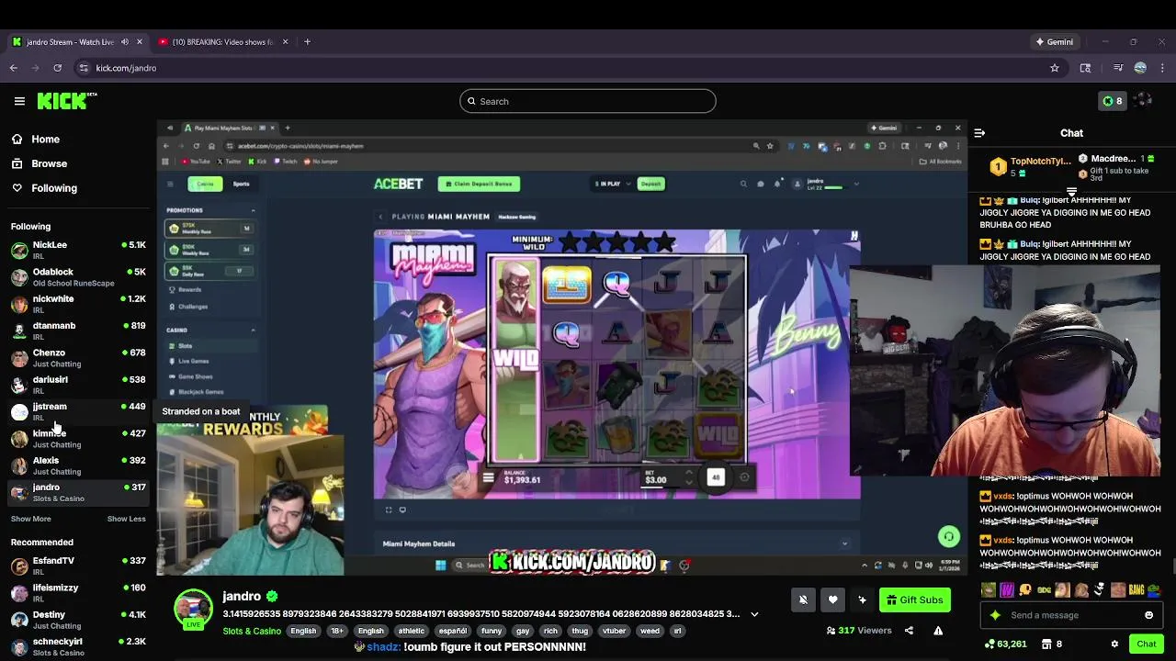Image resolution: width=1176 pixels, height=661 pixels.
Task: Click TopNotchTyl top gifter in the leaderboard
Action: pos(1030,166)
